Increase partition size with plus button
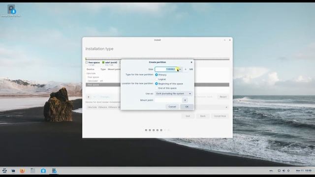This screenshot has height=177, width=315. [186, 69]
